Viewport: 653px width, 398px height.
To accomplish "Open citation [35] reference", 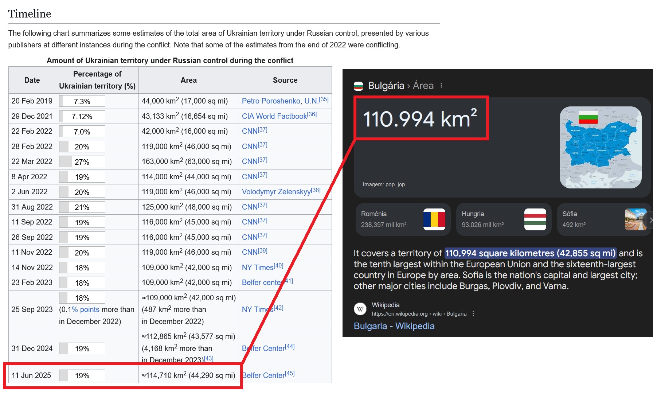I will click(324, 99).
